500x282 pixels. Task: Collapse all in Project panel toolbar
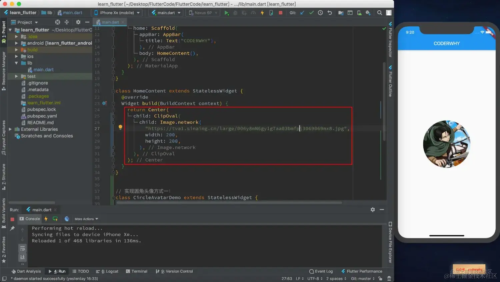point(67,22)
